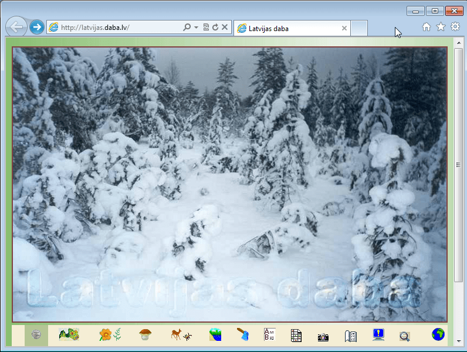
Task: Open the magnifying glass search icon in page
Action: point(404,336)
